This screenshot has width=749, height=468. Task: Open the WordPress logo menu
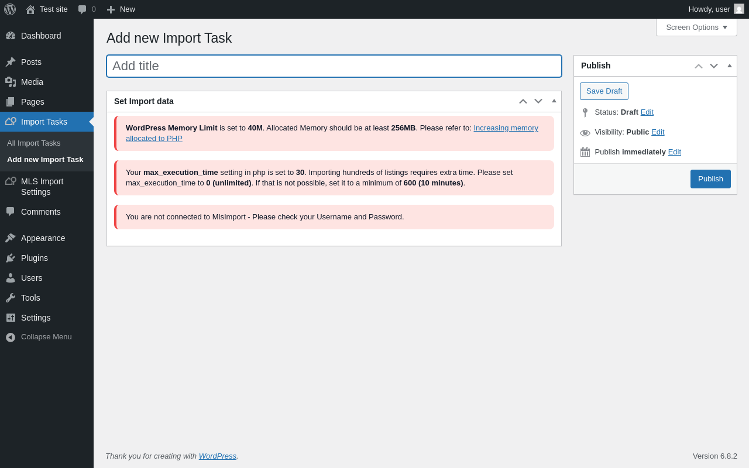point(10,9)
